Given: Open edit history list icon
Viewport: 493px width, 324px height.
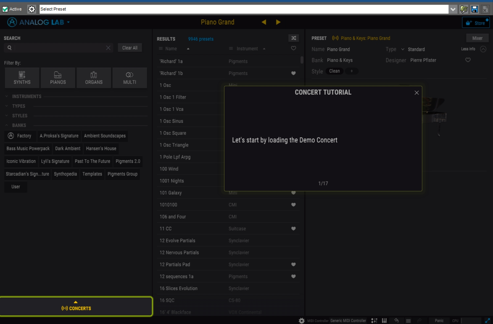Looking at the screenshot, I should pyautogui.click(x=408, y=321).
